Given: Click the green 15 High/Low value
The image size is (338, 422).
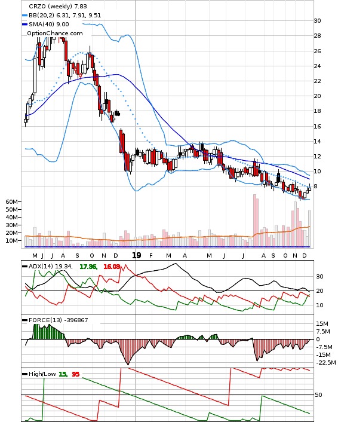Looking at the screenshot, I should [x=63, y=374].
